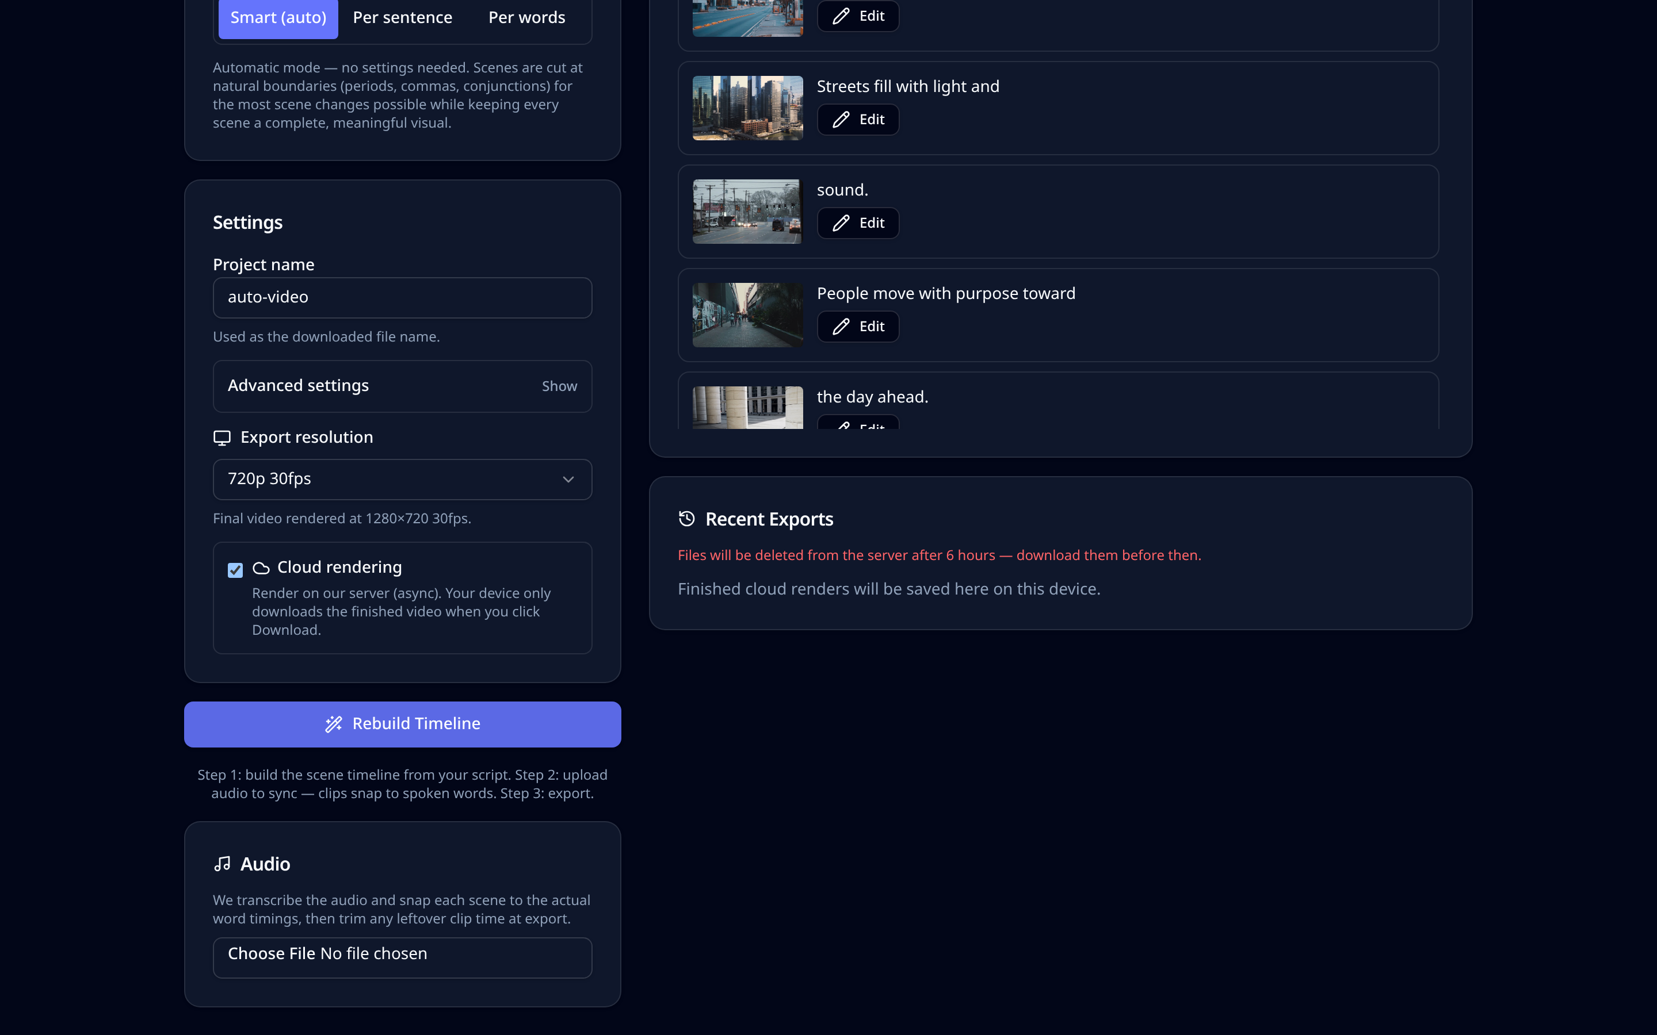1657x1035 pixels.
Task: Click 'Final video rendered at 1280×720 30fps' text
Action: (342, 518)
